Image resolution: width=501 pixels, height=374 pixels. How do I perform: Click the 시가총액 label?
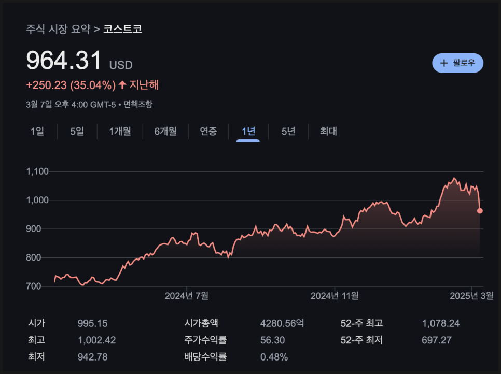tap(201, 323)
